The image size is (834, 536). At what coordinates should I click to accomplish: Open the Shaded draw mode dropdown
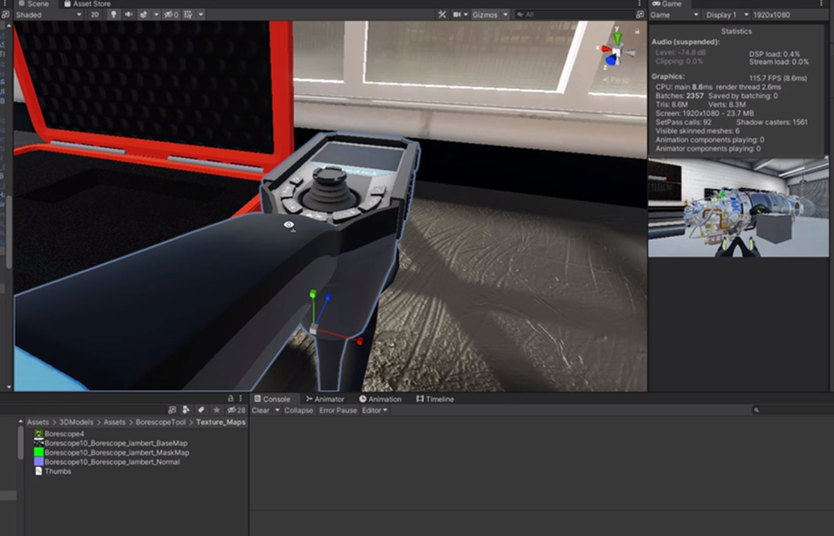[49, 15]
